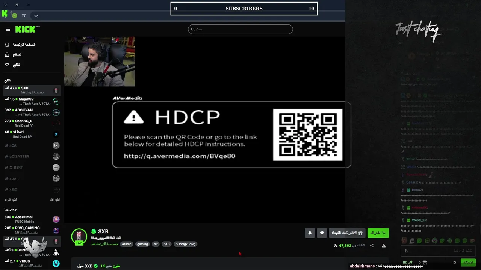Collapse the following list with show less
This screenshot has height=270, width=481.
point(55,200)
